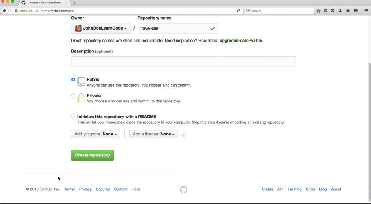Select the Private radio button

click(74, 96)
